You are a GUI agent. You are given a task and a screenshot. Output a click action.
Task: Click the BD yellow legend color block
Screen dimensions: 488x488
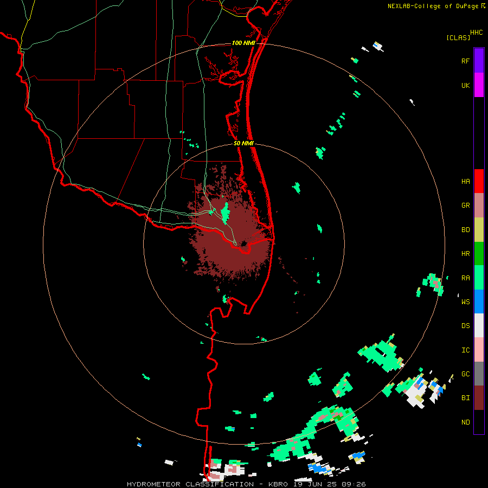479,230
